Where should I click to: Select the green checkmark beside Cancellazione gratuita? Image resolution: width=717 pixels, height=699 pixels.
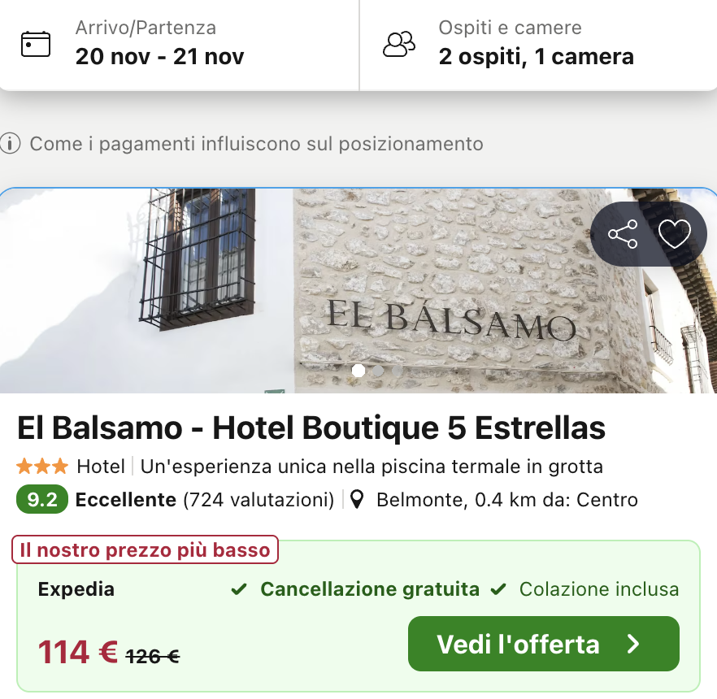click(x=238, y=588)
